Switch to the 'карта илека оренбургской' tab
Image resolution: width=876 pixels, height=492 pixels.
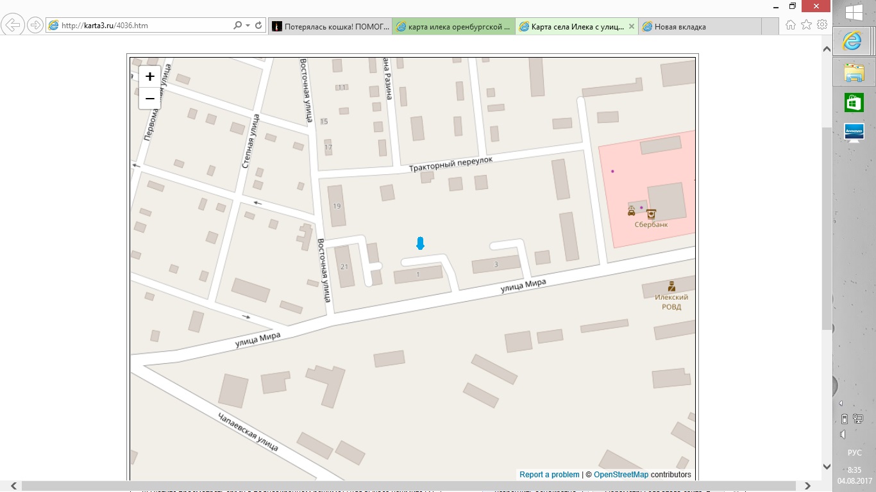pos(453,26)
